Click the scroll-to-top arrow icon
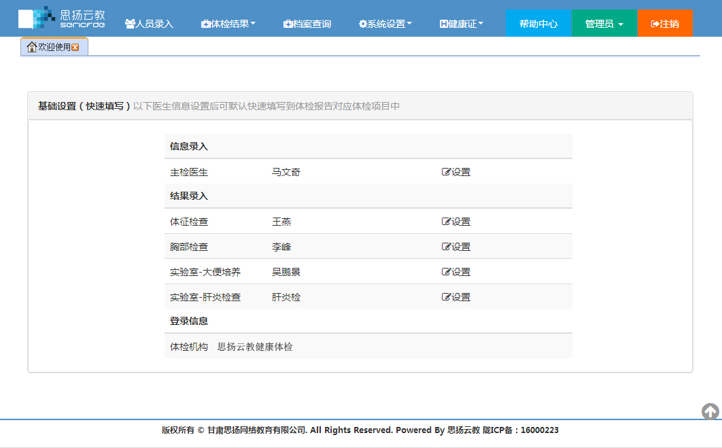Viewport: 722px width, 448px height. [710, 411]
